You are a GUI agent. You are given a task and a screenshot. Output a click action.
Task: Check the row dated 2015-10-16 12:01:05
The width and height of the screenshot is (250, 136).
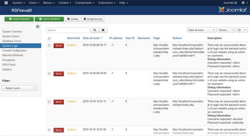(x=49, y=130)
